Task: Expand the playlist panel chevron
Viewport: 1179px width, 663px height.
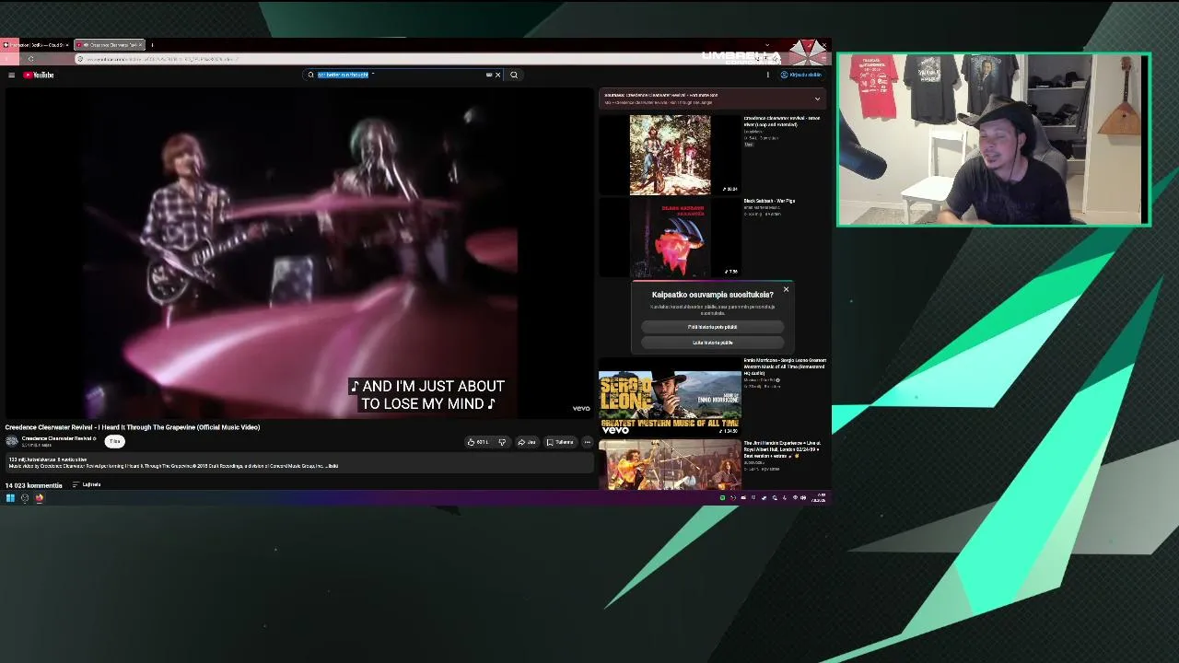Action: pos(817,99)
